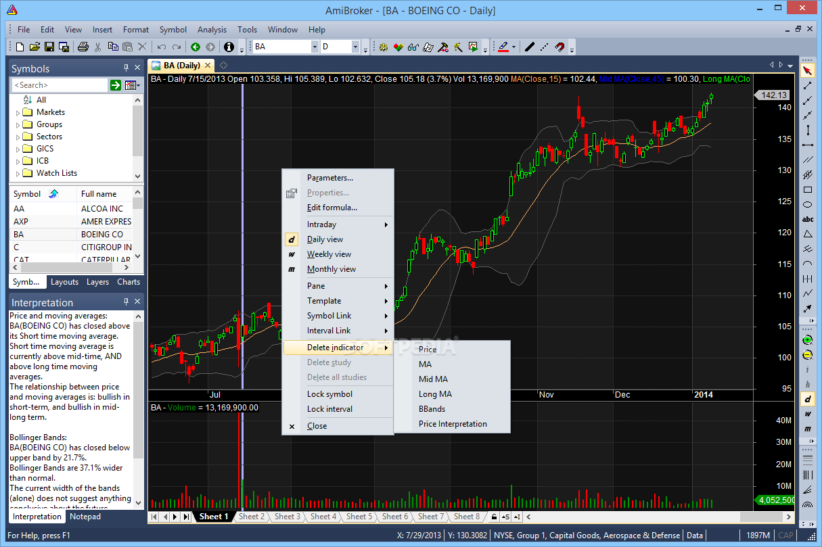
Task: Open the Symbol menu
Action: [173, 30]
